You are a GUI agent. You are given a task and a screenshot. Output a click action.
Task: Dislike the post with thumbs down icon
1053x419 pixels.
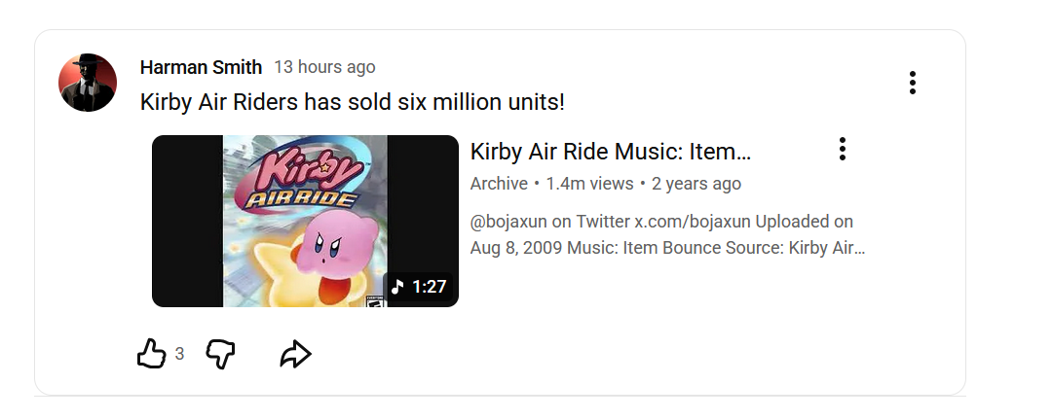click(x=221, y=354)
